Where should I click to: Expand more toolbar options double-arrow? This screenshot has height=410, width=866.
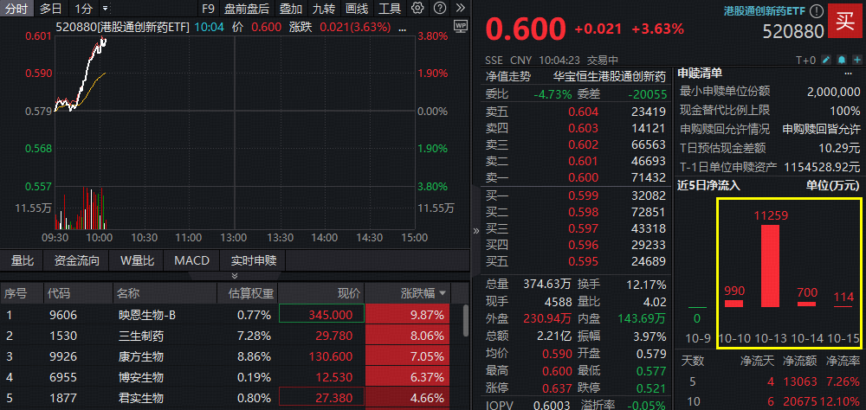tap(461, 9)
